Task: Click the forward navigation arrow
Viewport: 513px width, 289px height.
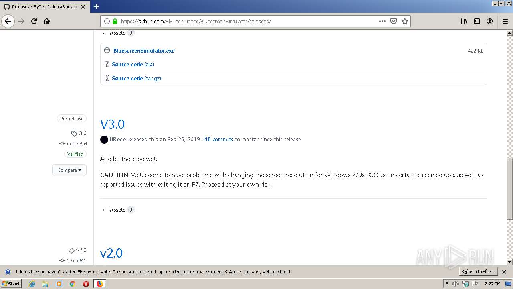Action: tap(21, 21)
